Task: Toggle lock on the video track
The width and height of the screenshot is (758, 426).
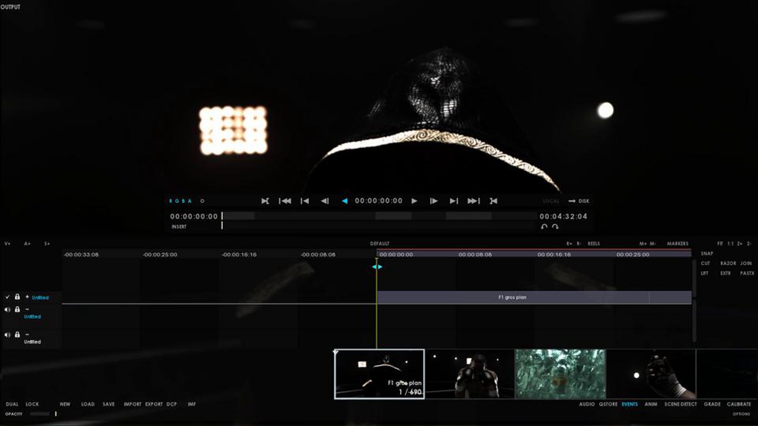Action: pyautogui.click(x=17, y=297)
